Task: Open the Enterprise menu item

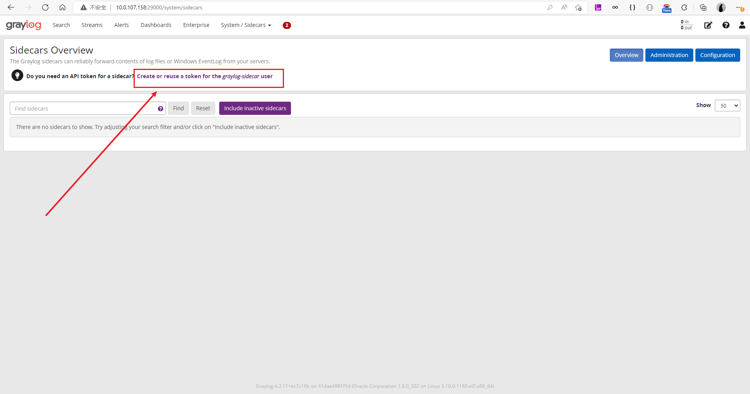Action: click(196, 25)
